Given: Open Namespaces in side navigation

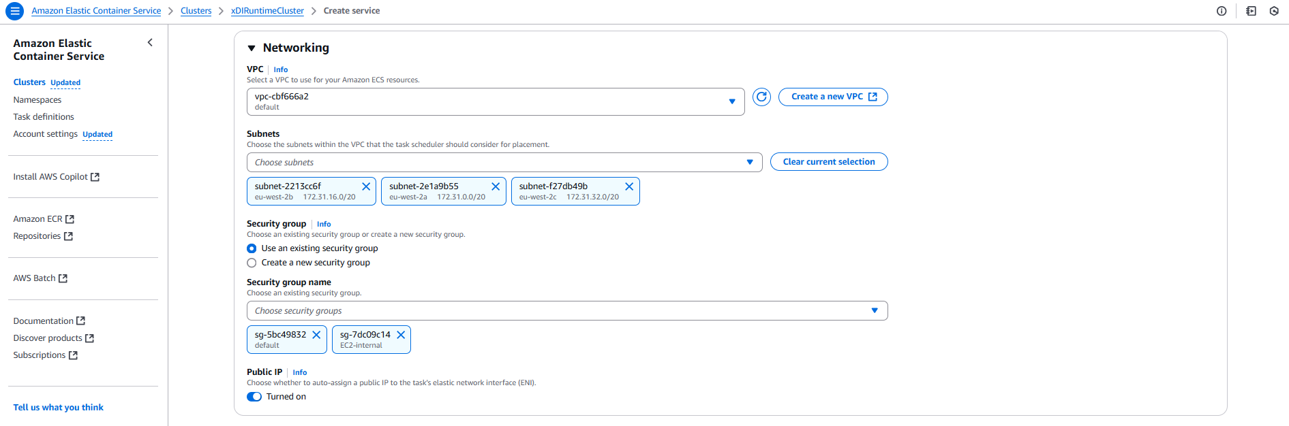Looking at the screenshot, I should click(x=37, y=100).
